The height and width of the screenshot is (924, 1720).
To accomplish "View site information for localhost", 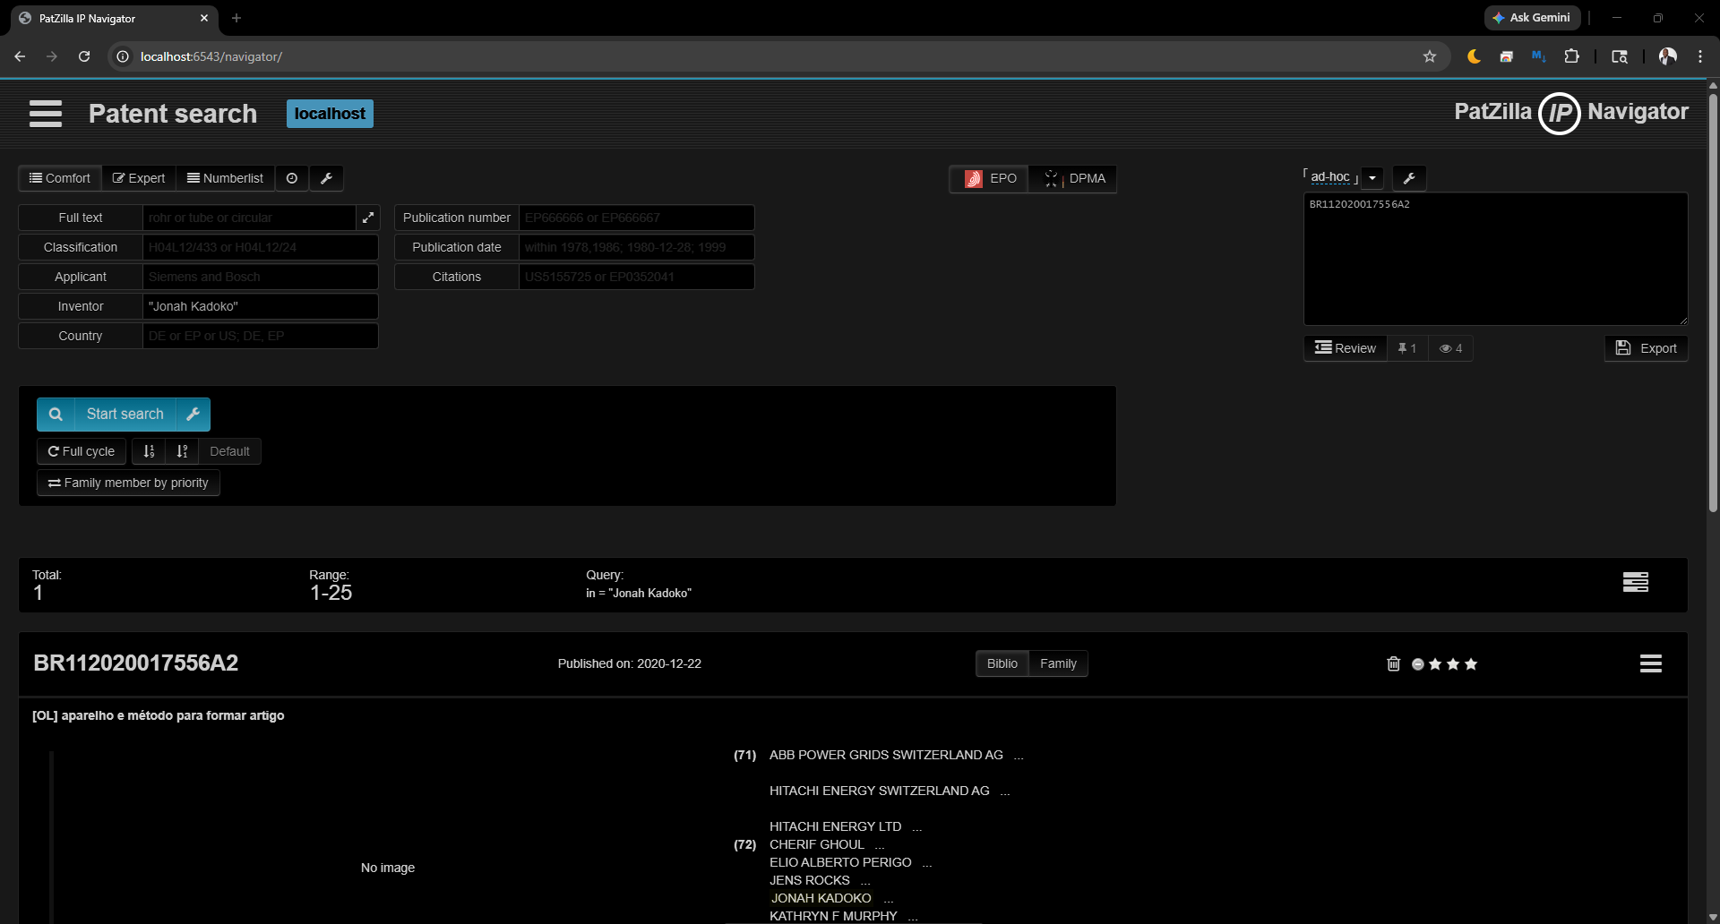I will pyautogui.click(x=123, y=56).
